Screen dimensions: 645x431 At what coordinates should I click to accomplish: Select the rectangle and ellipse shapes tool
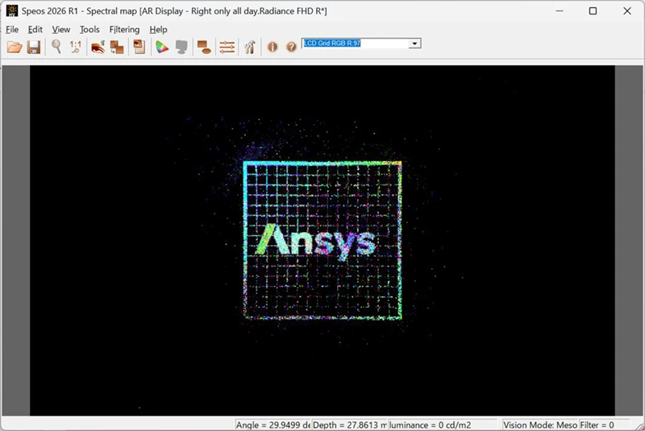pos(204,48)
